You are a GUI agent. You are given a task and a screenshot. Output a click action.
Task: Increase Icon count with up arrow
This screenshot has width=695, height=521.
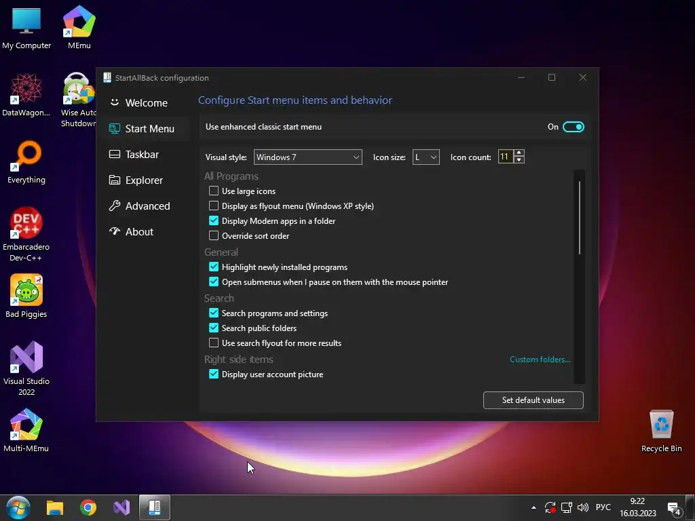pos(519,153)
